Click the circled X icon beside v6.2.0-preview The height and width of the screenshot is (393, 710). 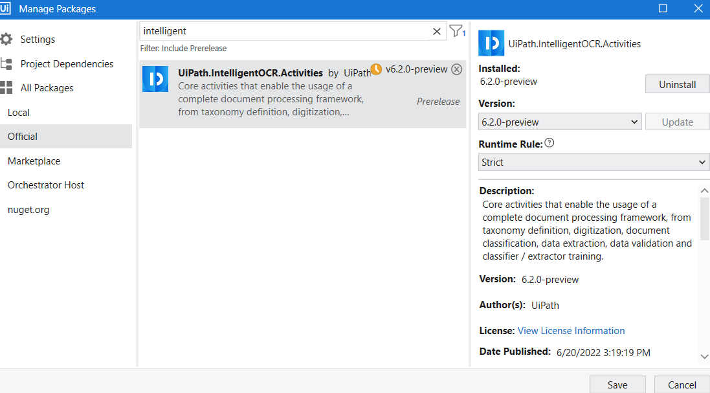click(x=456, y=69)
